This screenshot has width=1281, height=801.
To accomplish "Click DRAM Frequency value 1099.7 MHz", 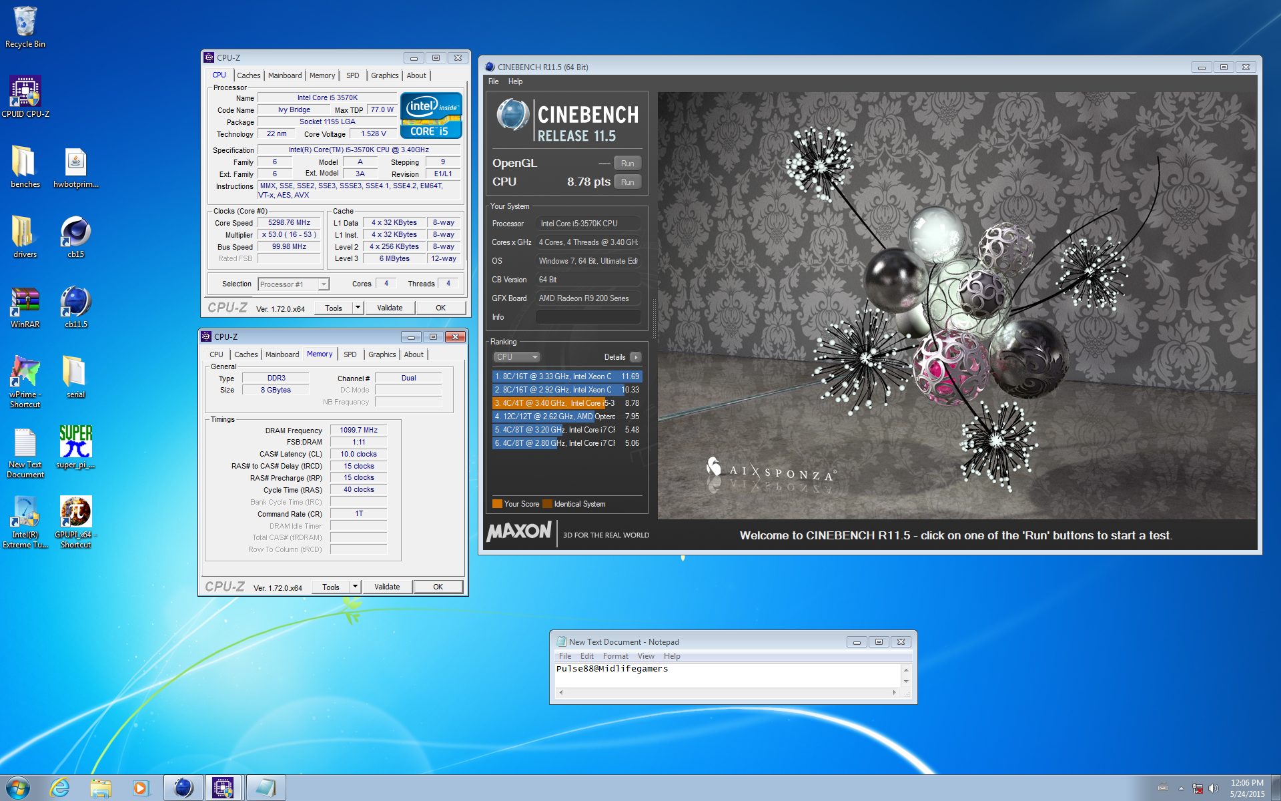I will point(359,431).
